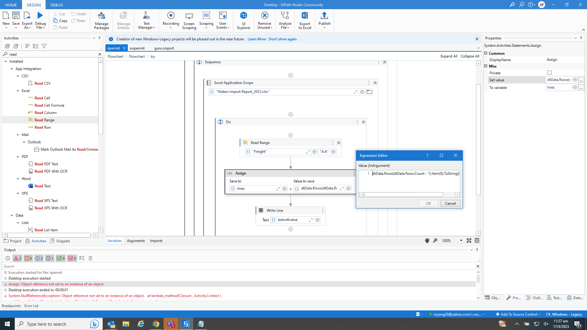
Task: Click the Learn More link
Action: (x=257, y=39)
